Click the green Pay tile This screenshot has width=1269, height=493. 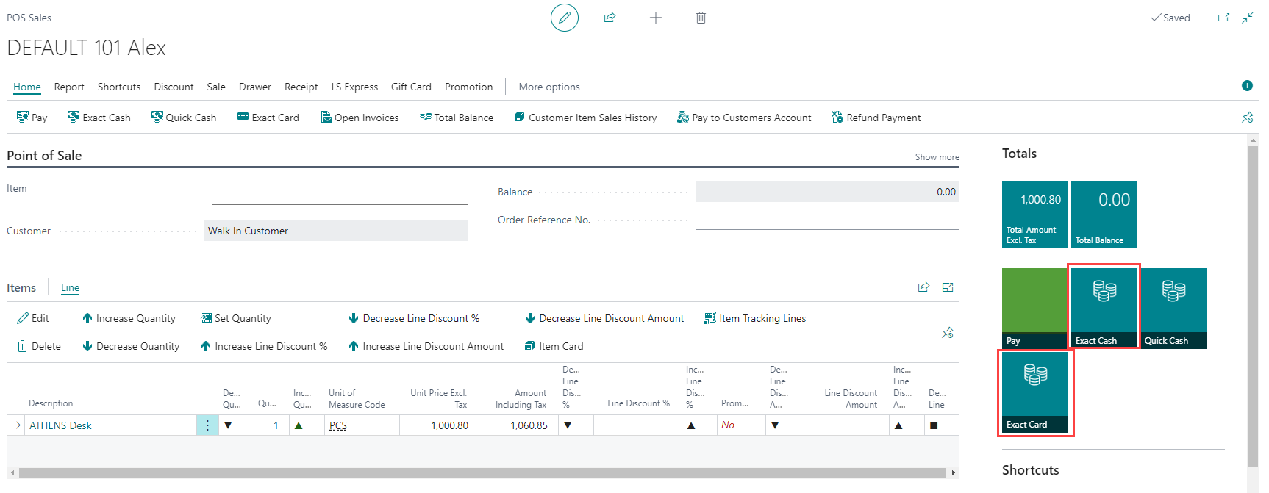1034,306
